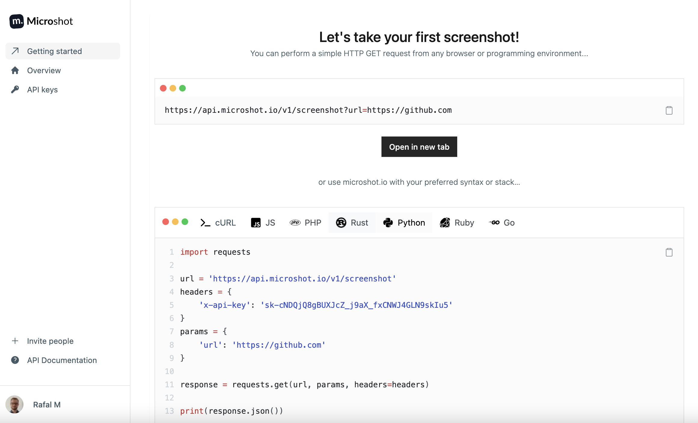The width and height of the screenshot is (698, 423).
Task: Click the Microshot brand name text
Action: click(50, 21)
